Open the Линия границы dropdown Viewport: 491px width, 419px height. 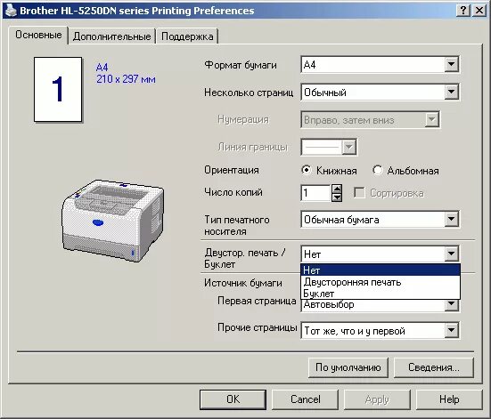tap(329, 147)
